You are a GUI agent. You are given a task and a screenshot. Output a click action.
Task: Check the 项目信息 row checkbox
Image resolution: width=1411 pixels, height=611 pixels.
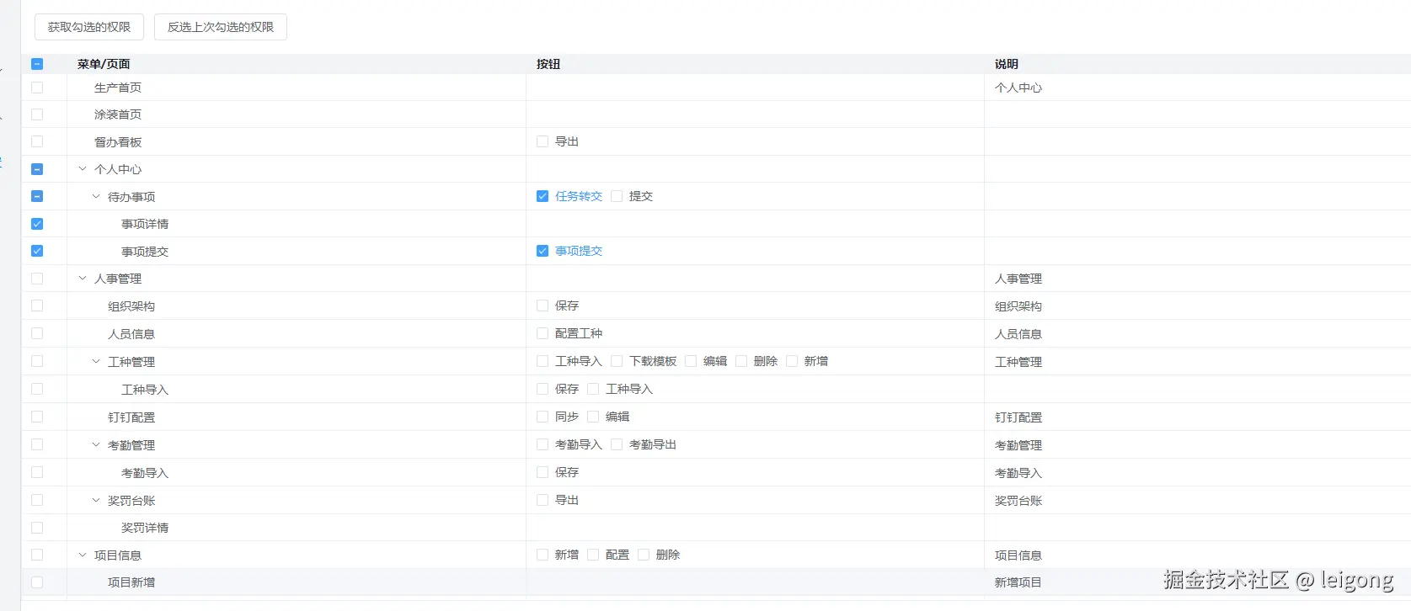click(x=37, y=555)
